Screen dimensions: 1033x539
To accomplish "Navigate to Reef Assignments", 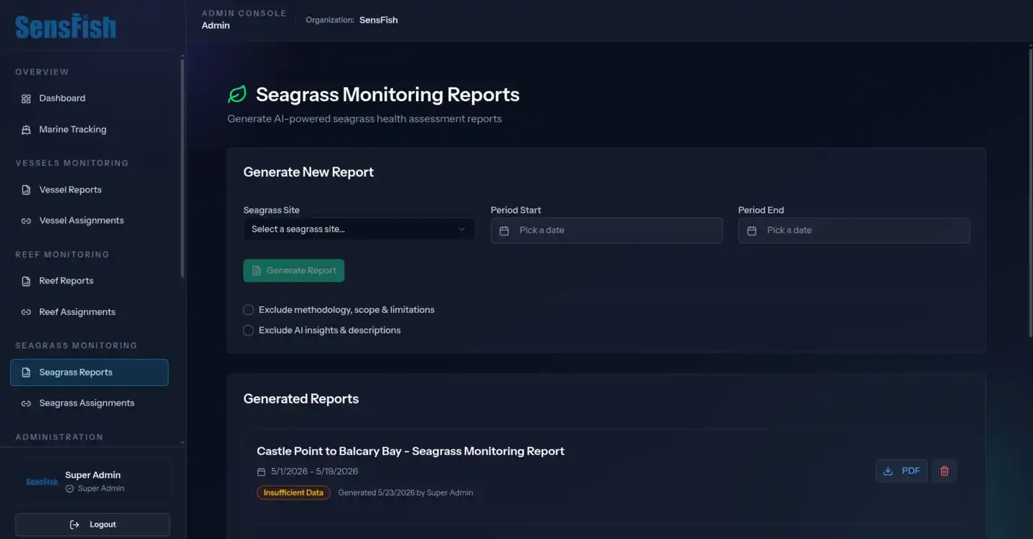I will (90, 312).
